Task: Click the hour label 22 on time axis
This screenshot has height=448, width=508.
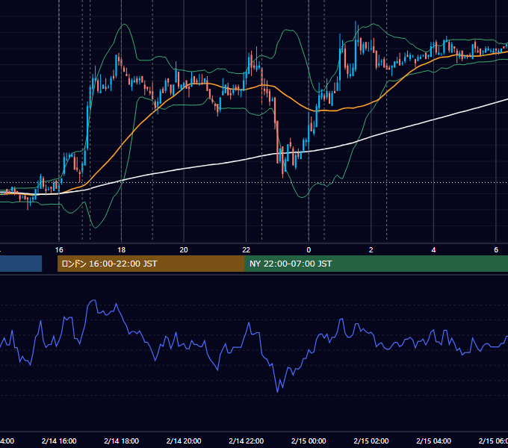Action: coord(247,250)
